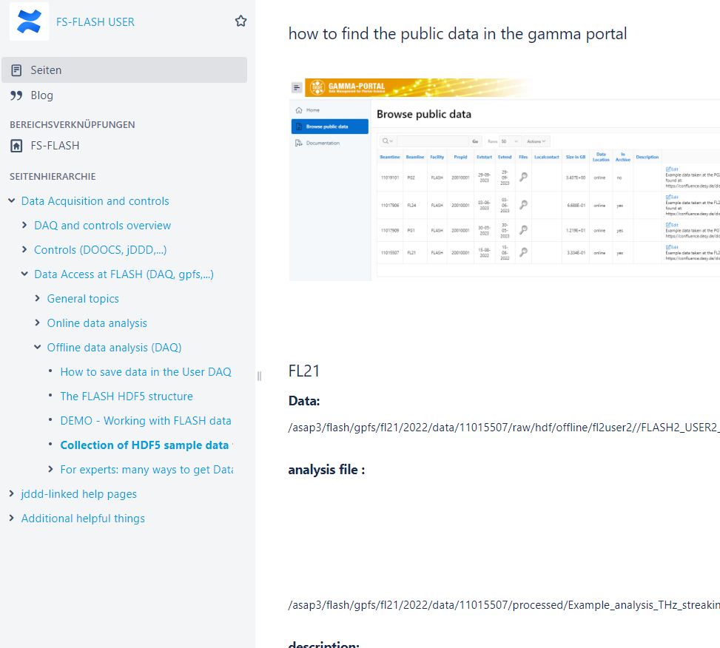Open How to save data in the User DAQ

click(146, 372)
